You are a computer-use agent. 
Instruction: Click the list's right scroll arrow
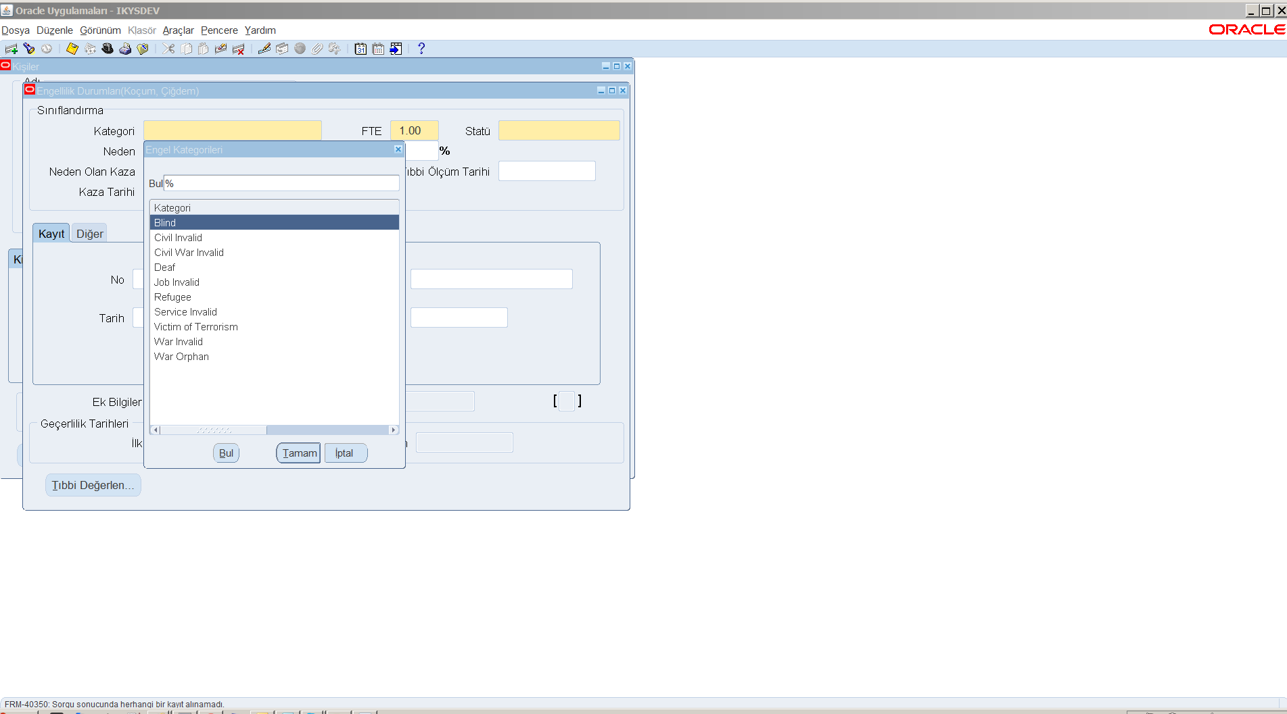click(x=394, y=430)
